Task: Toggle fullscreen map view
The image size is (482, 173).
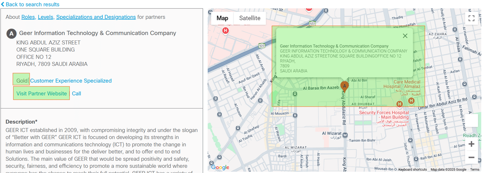Action: coord(471,18)
